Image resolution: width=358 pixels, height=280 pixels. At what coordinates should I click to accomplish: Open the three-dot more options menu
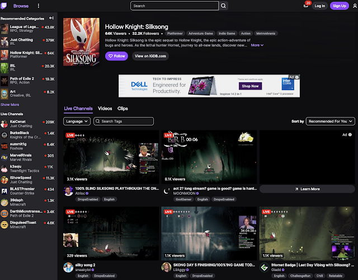point(39,6)
